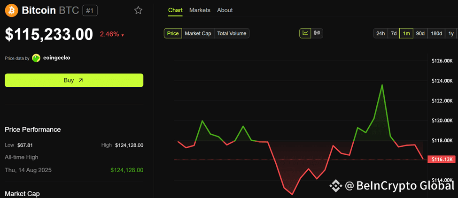Image resolution: width=458 pixels, height=198 pixels.
Task: Set chart range to 24h
Action: pos(380,33)
